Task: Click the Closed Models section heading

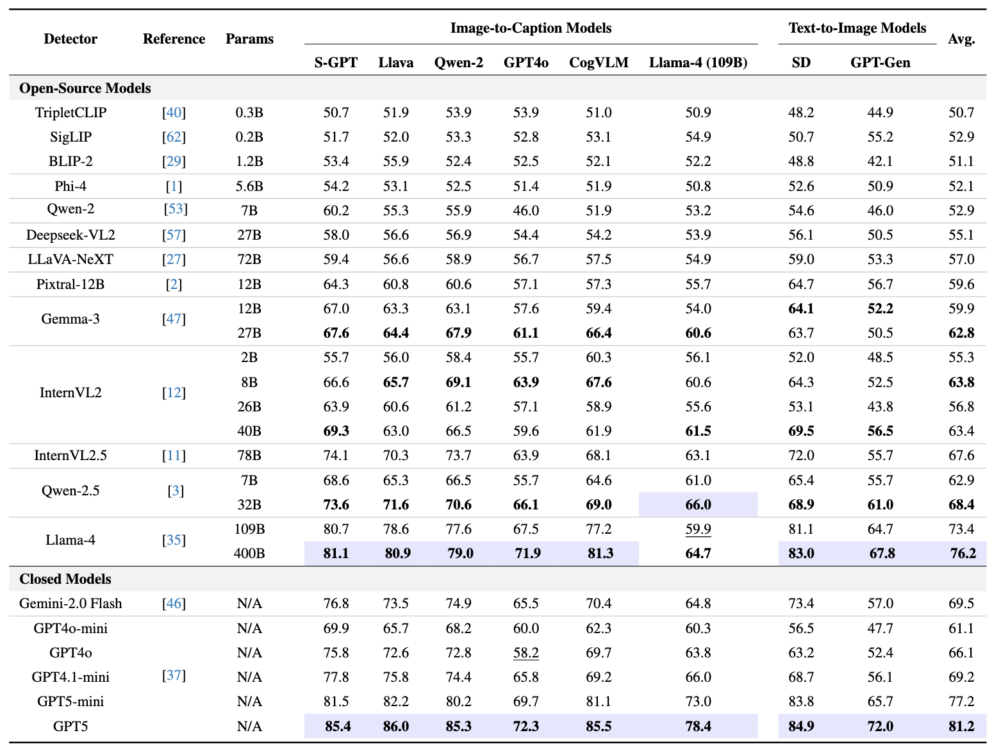Action: [x=65, y=579]
